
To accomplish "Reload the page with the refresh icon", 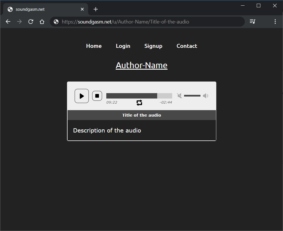I will [31, 22].
